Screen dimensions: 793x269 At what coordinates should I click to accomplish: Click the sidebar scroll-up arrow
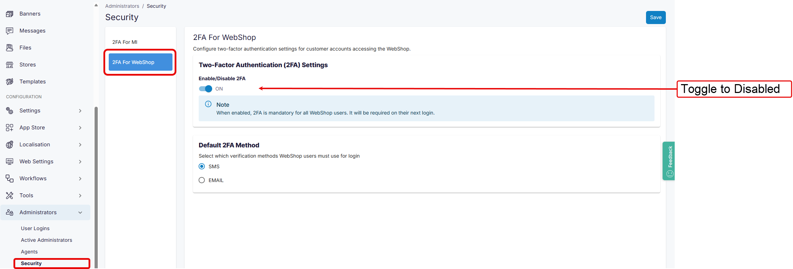point(96,5)
